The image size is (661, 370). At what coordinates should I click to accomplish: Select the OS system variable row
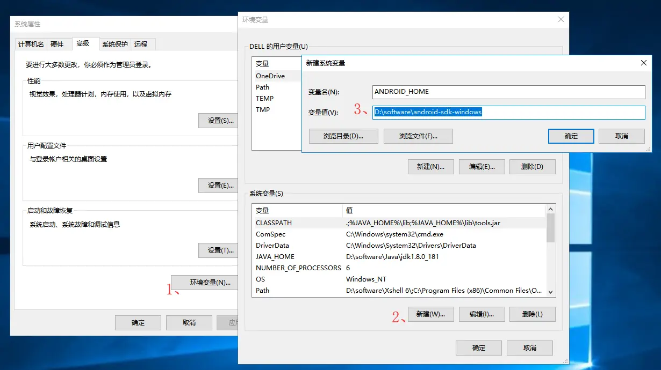coord(399,279)
